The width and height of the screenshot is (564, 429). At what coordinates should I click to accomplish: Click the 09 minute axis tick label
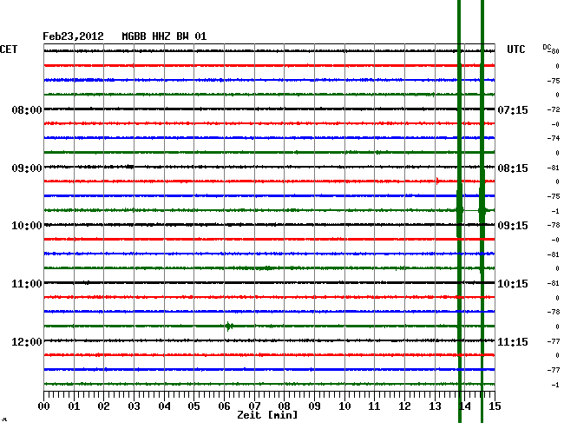[x=314, y=406]
